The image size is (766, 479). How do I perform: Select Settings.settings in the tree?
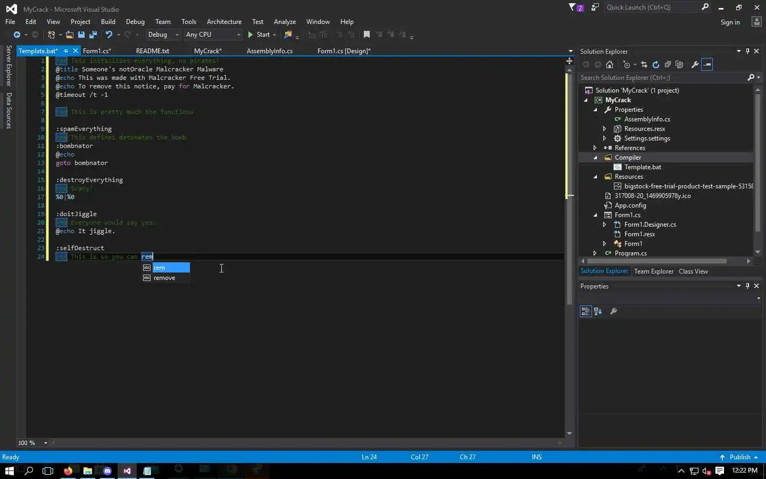(x=647, y=138)
